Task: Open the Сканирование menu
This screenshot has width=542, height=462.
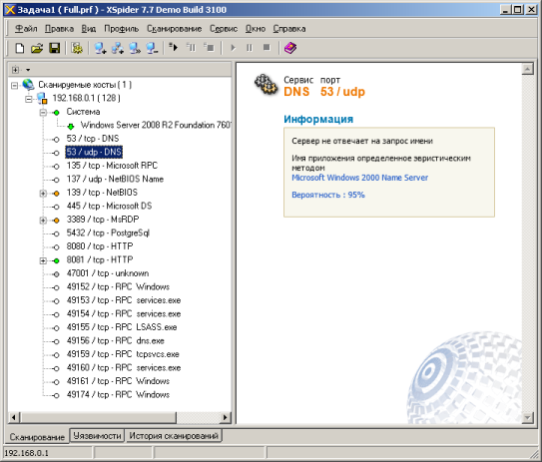Action: click(175, 29)
